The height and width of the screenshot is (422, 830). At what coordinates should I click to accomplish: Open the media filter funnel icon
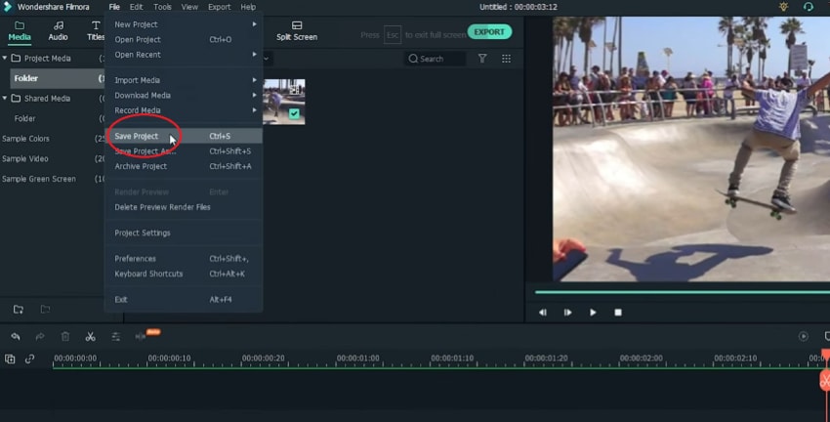point(482,59)
